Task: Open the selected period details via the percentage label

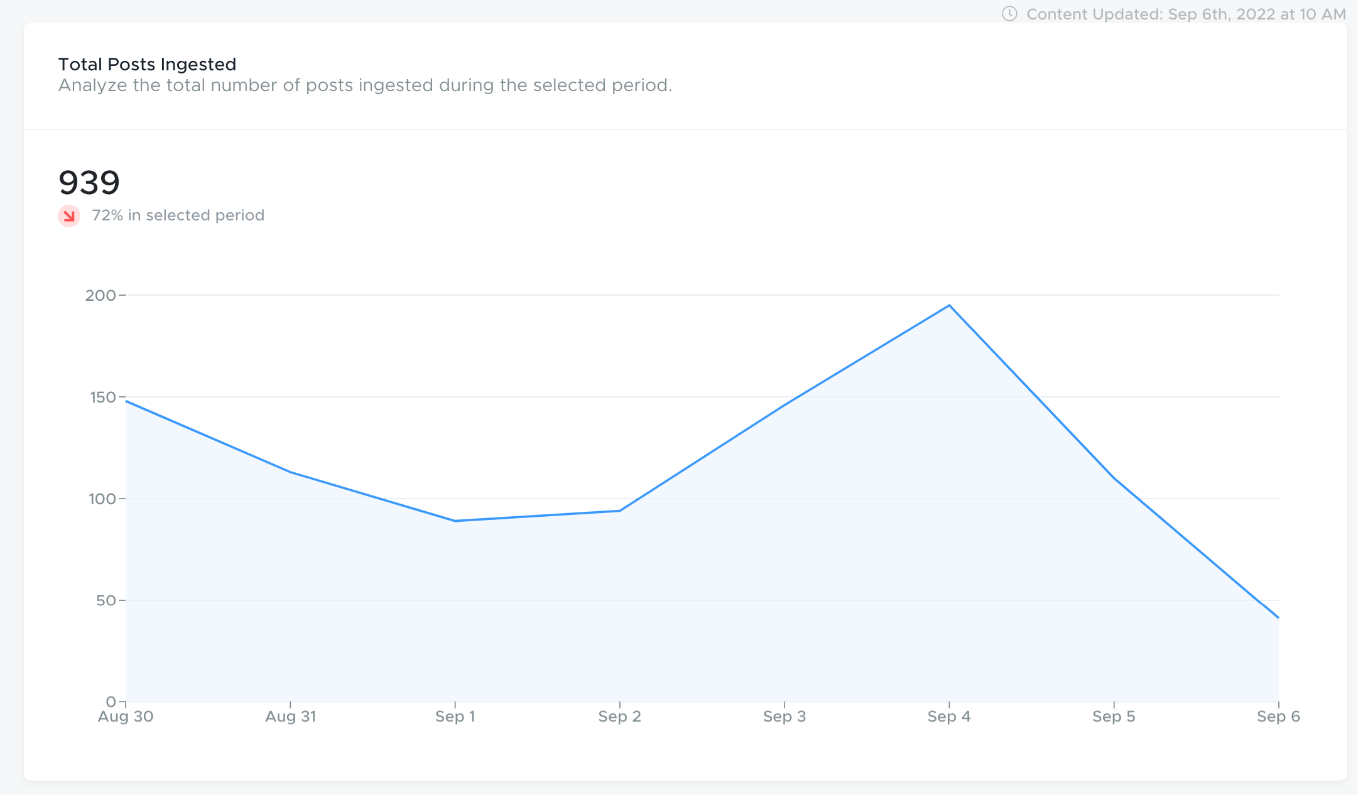Action: pos(178,215)
